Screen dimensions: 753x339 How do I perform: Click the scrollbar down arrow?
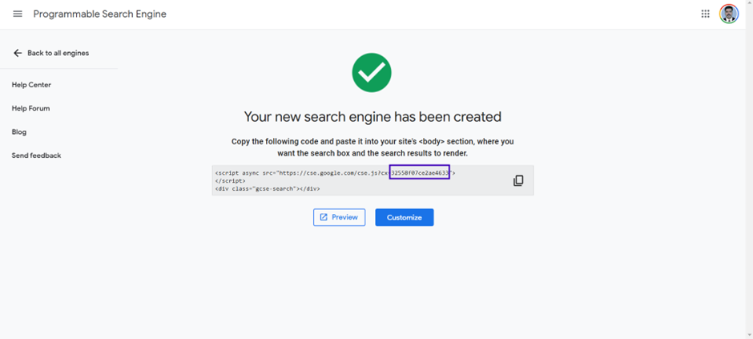pyautogui.click(x=749, y=335)
